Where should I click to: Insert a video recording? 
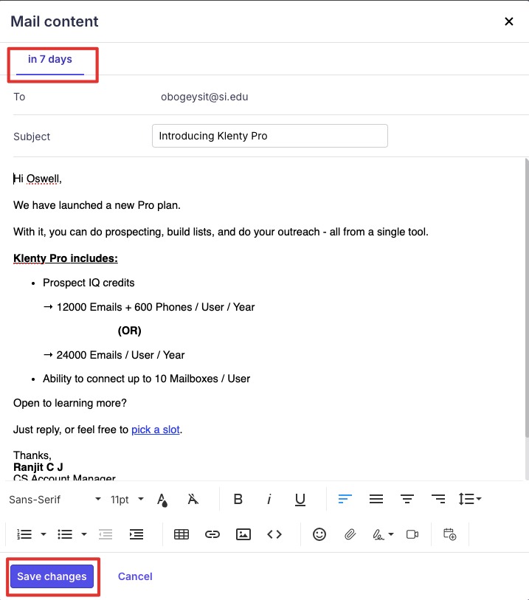click(x=412, y=534)
